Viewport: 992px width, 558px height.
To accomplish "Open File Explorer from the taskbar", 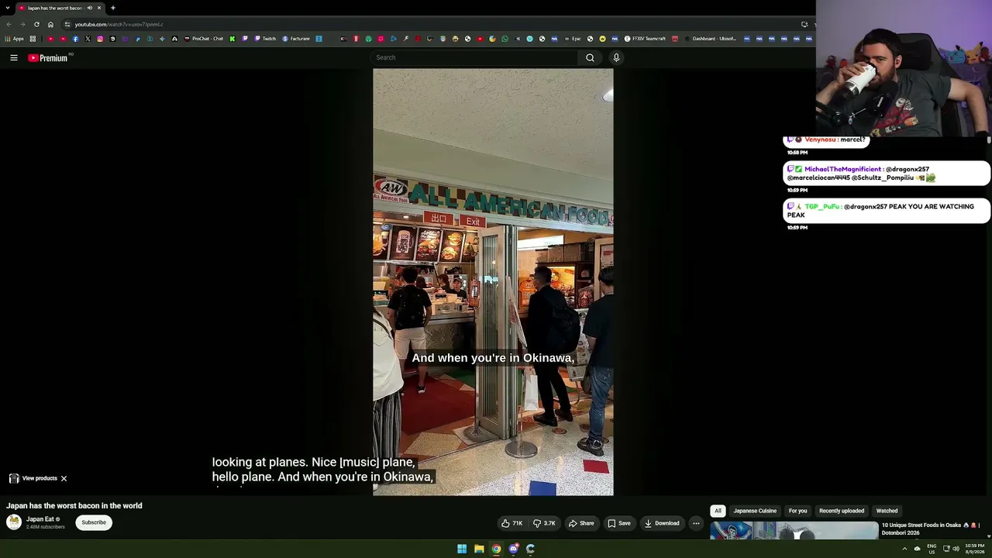I will [x=479, y=549].
